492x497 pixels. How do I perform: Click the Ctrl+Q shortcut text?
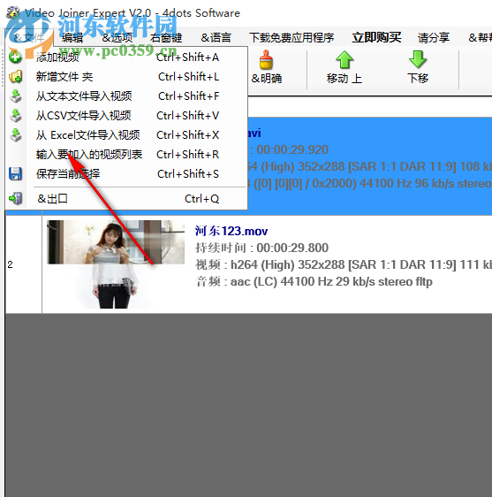point(201,199)
